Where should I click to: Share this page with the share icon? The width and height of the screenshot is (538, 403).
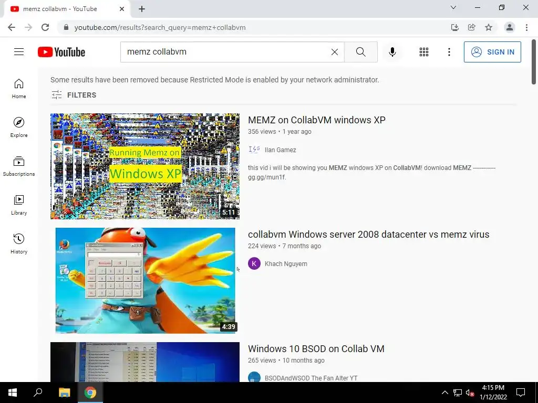[472, 27]
